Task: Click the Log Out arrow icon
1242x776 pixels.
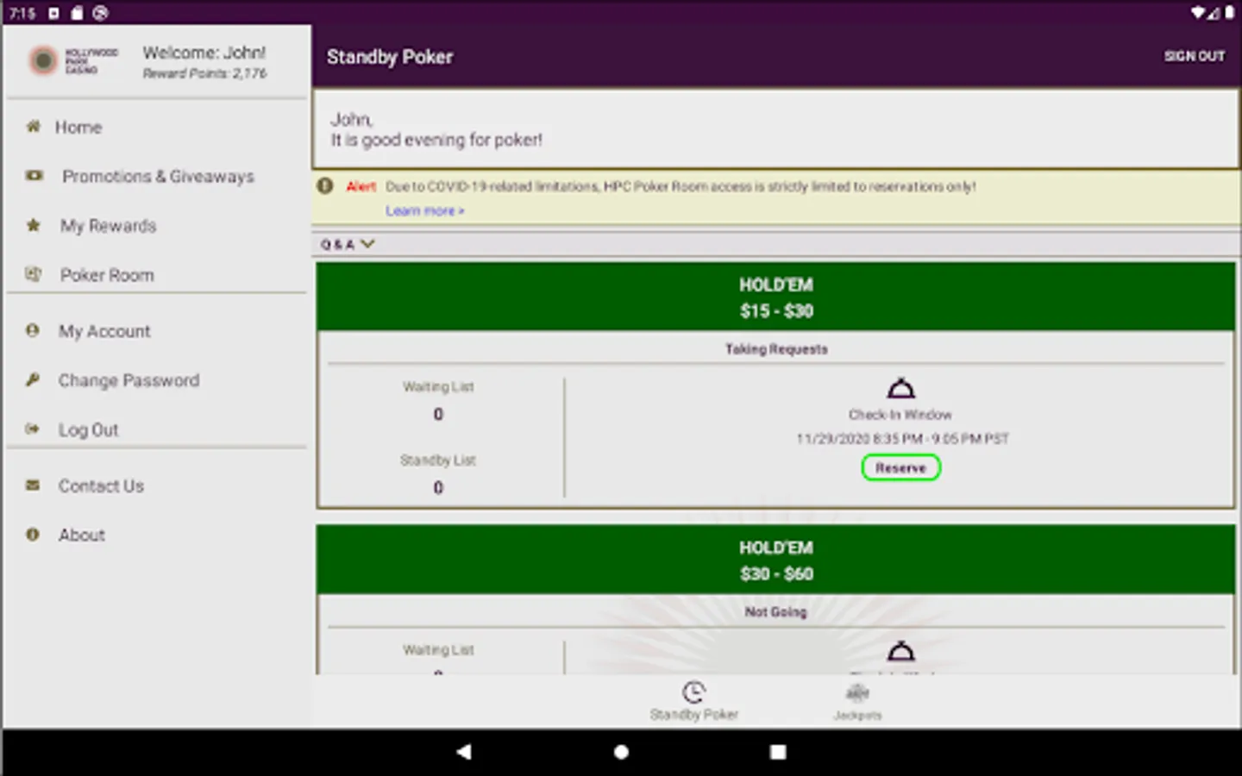Action: coord(33,429)
